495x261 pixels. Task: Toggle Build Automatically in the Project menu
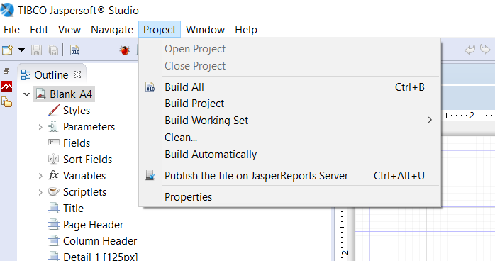(290, 155)
